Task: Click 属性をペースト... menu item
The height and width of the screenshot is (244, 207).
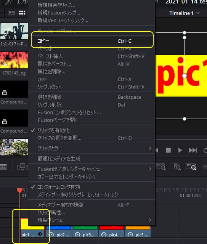Action: click(x=92, y=64)
